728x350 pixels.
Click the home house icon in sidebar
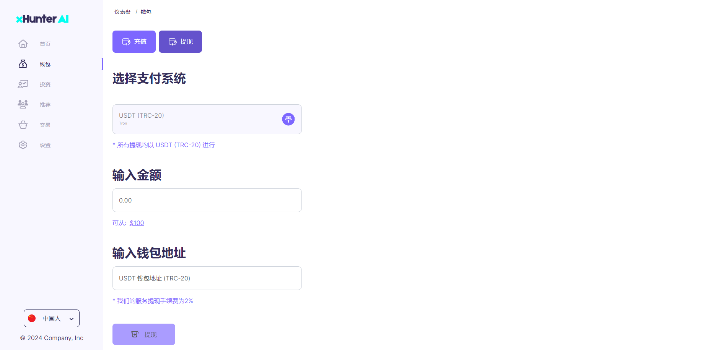click(23, 44)
